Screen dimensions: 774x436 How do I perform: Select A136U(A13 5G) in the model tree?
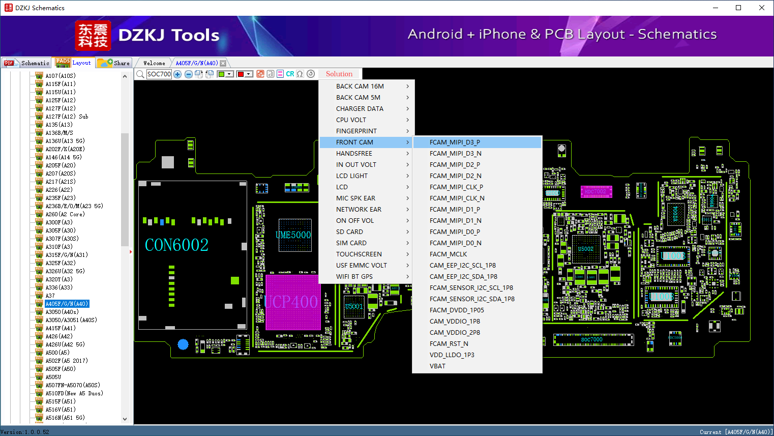(x=65, y=141)
